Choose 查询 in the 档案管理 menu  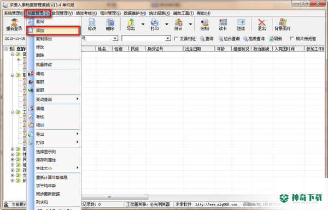click(x=54, y=21)
